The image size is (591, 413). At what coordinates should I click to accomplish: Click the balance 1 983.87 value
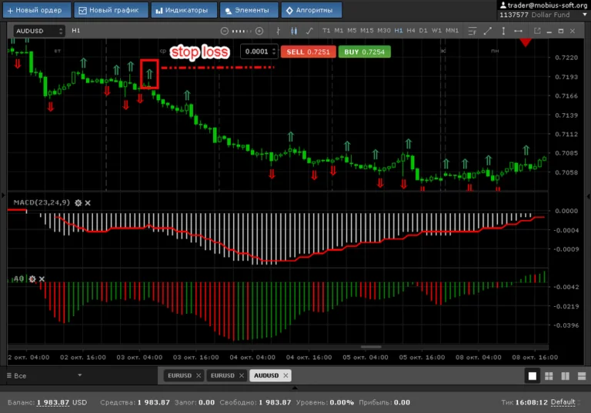pos(53,402)
